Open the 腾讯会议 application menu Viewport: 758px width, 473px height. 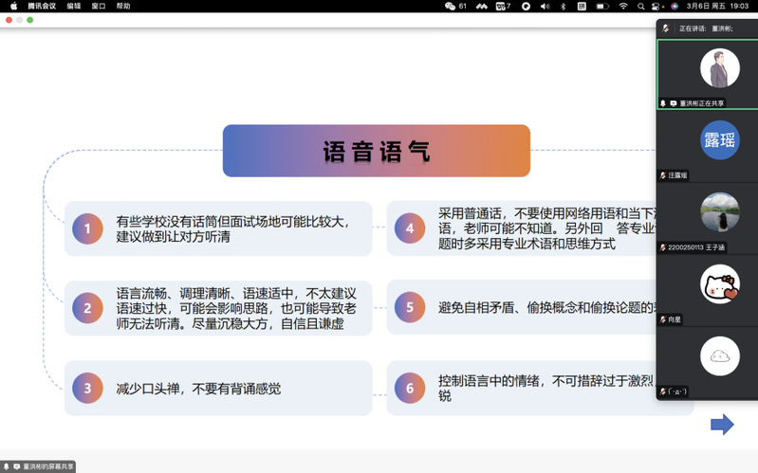click(43, 6)
